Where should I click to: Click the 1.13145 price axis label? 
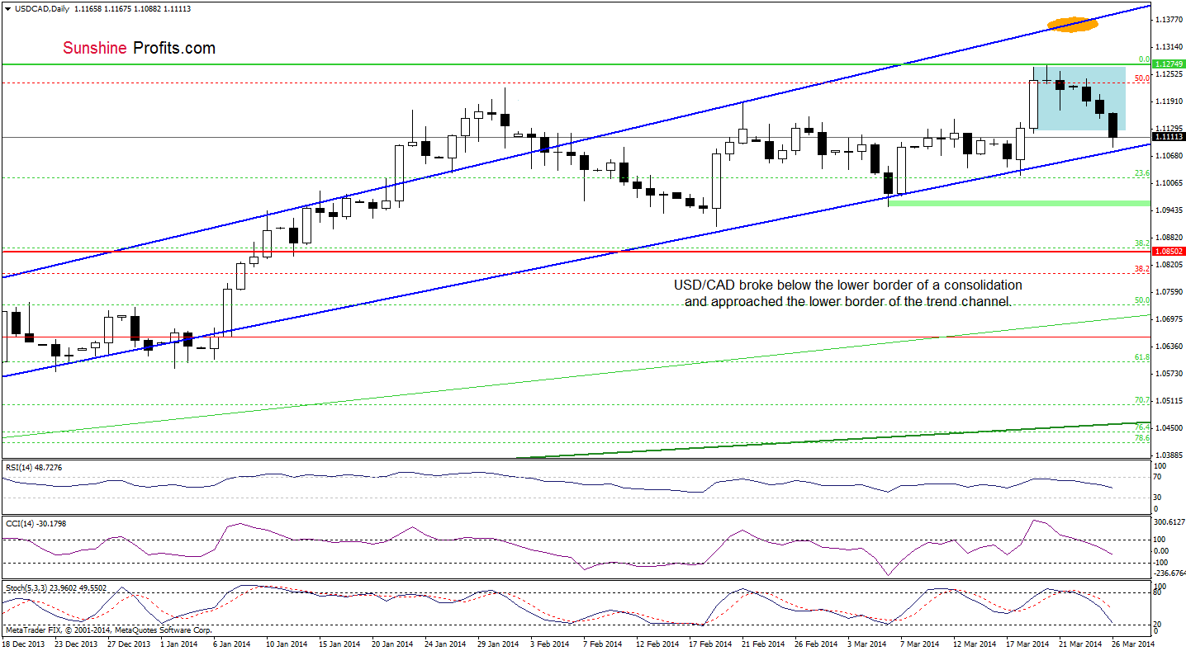pos(1168,47)
